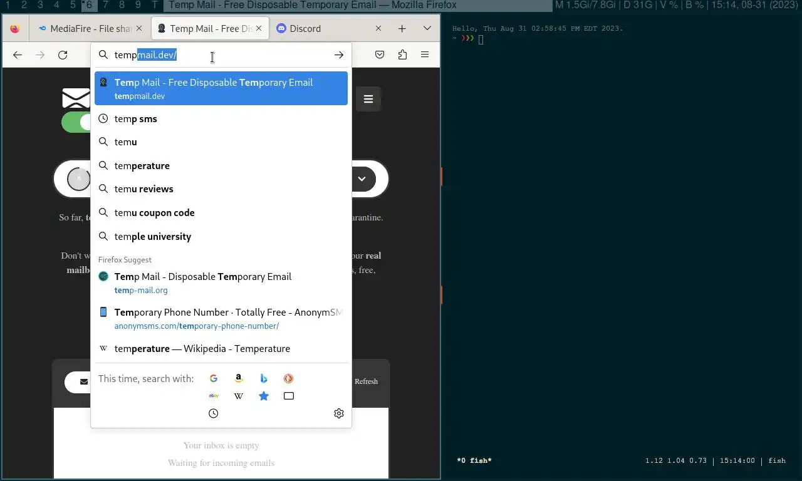This screenshot has height=481, width=802.
Task: Search this time with Bing
Action: pos(264,378)
